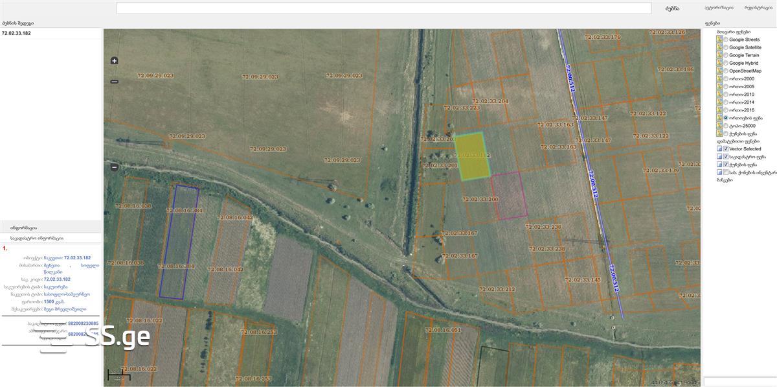777x387 pixels.
Task: Click the Google Hybrid layer icon
Action: tap(719, 63)
